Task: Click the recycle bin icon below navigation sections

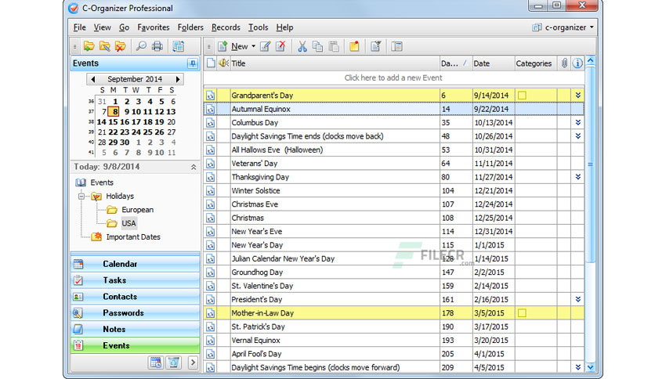Action: pos(174,363)
